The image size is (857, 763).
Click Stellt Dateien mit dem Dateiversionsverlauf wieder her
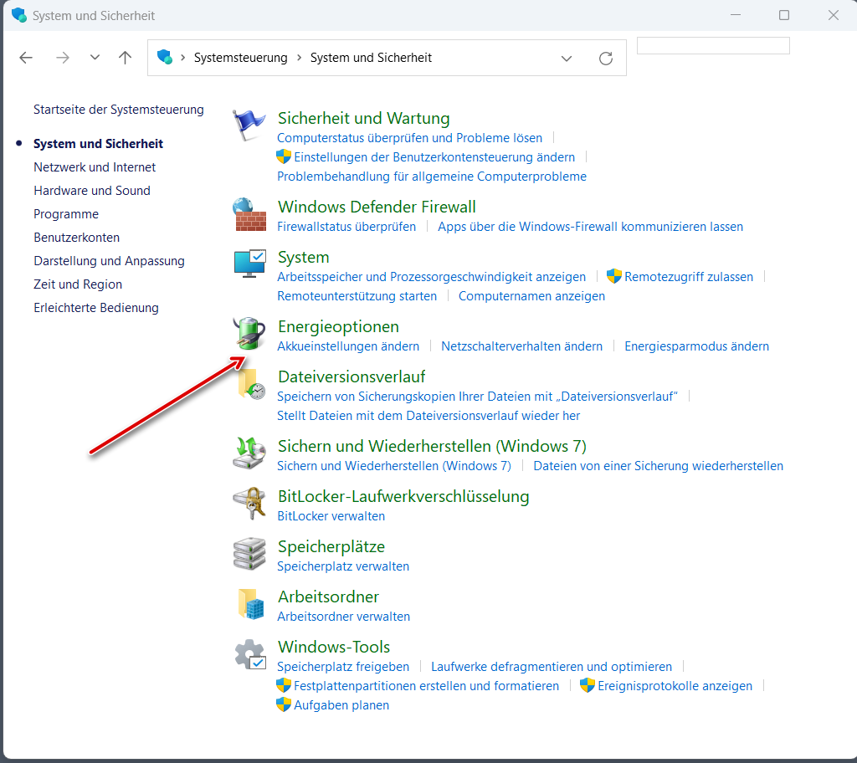(428, 416)
